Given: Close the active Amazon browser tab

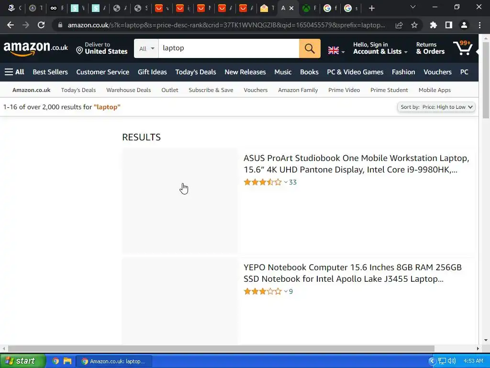Looking at the screenshot, I should tap(291, 8).
